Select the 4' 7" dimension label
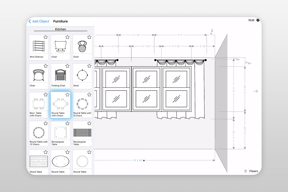This screenshot has width=288, height=192. pyautogui.click(x=180, y=35)
